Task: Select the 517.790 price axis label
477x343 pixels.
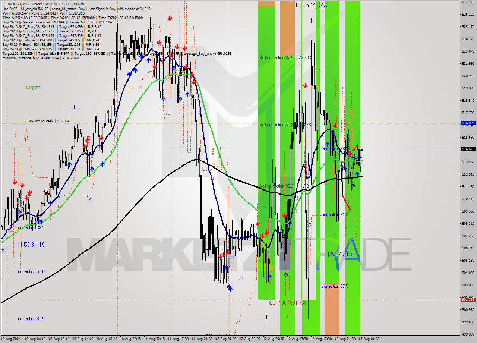Action: pos(468,113)
